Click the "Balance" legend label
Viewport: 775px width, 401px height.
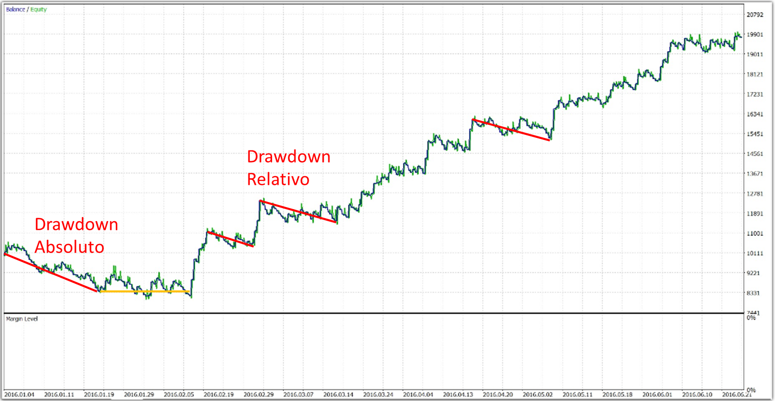click(15, 10)
